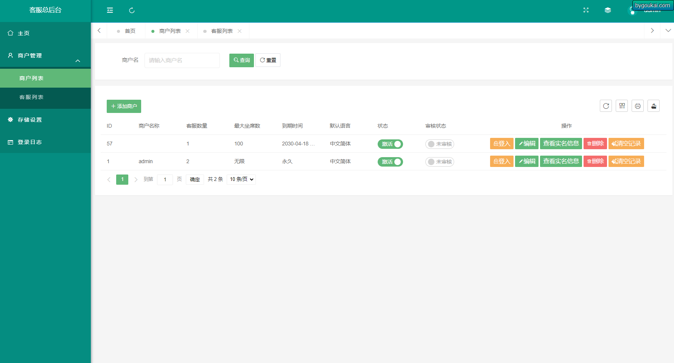
Task: Expand the tab options chevron at far right
Action: (668, 31)
